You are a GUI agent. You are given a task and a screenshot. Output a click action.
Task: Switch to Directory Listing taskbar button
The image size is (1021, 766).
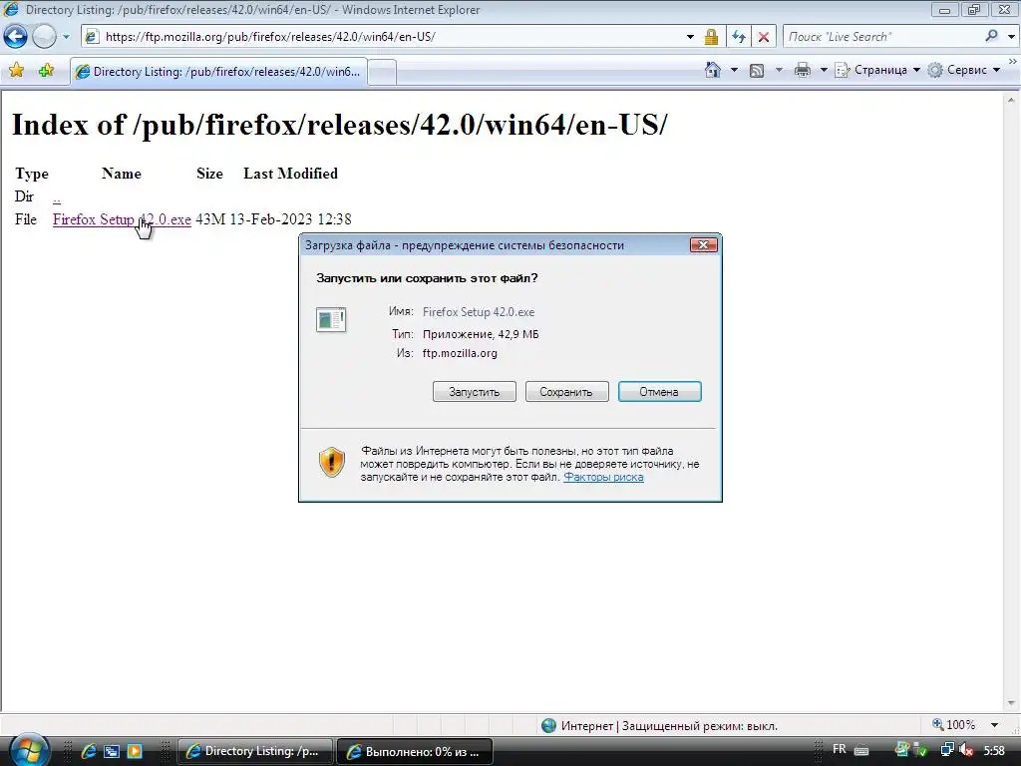pos(255,752)
